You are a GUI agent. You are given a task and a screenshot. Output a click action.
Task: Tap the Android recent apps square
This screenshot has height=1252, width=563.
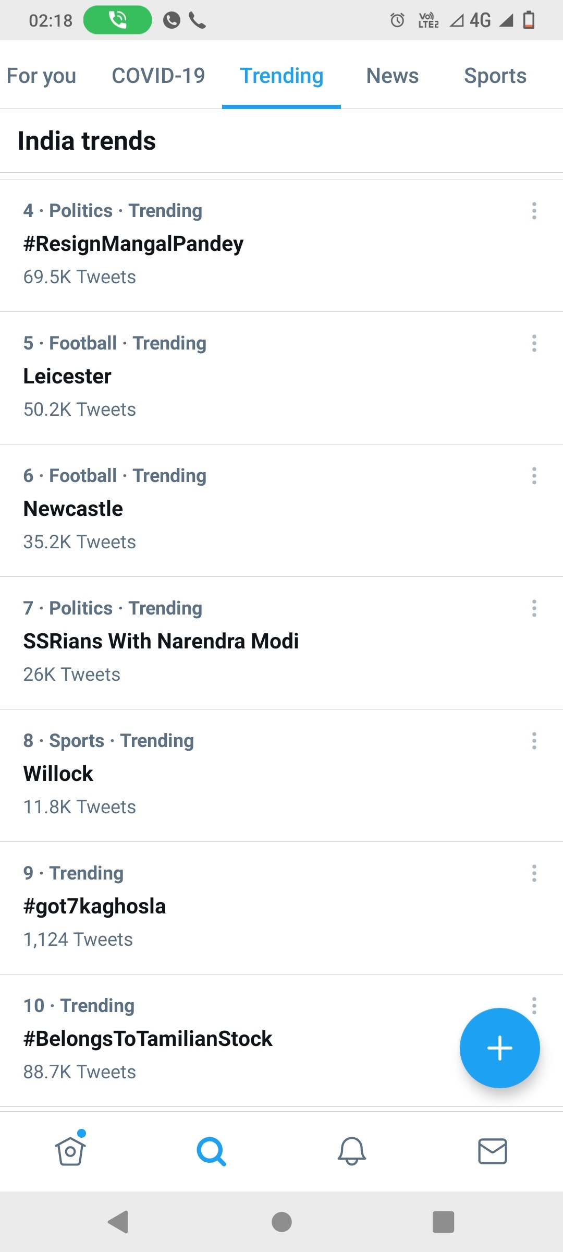click(443, 1222)
